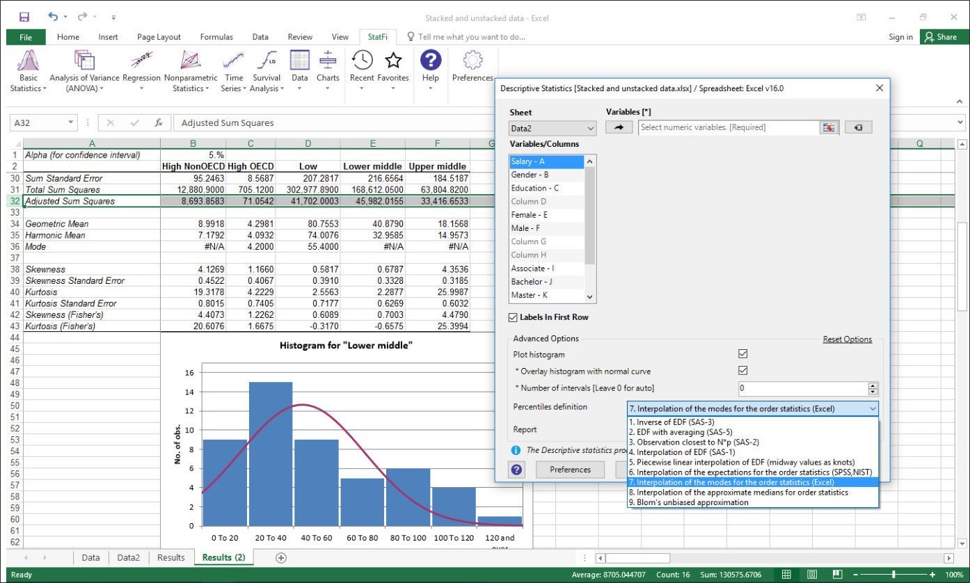970x583 pixels.
Task: Click the Redo arrow in title bar
Action: click(x=83, y=17)
